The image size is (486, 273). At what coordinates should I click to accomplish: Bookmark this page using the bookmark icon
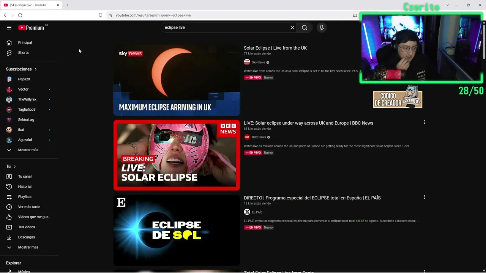pyautogui.click(x=100, y=15)
